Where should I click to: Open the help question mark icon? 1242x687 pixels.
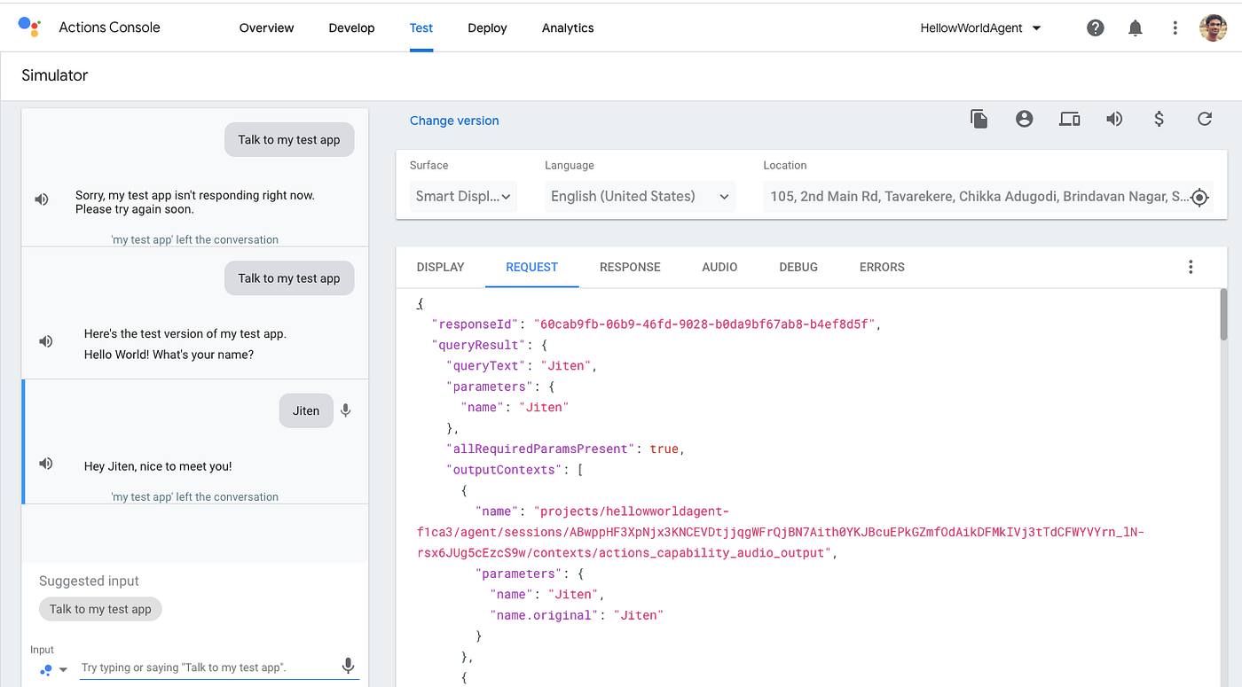1096,27
